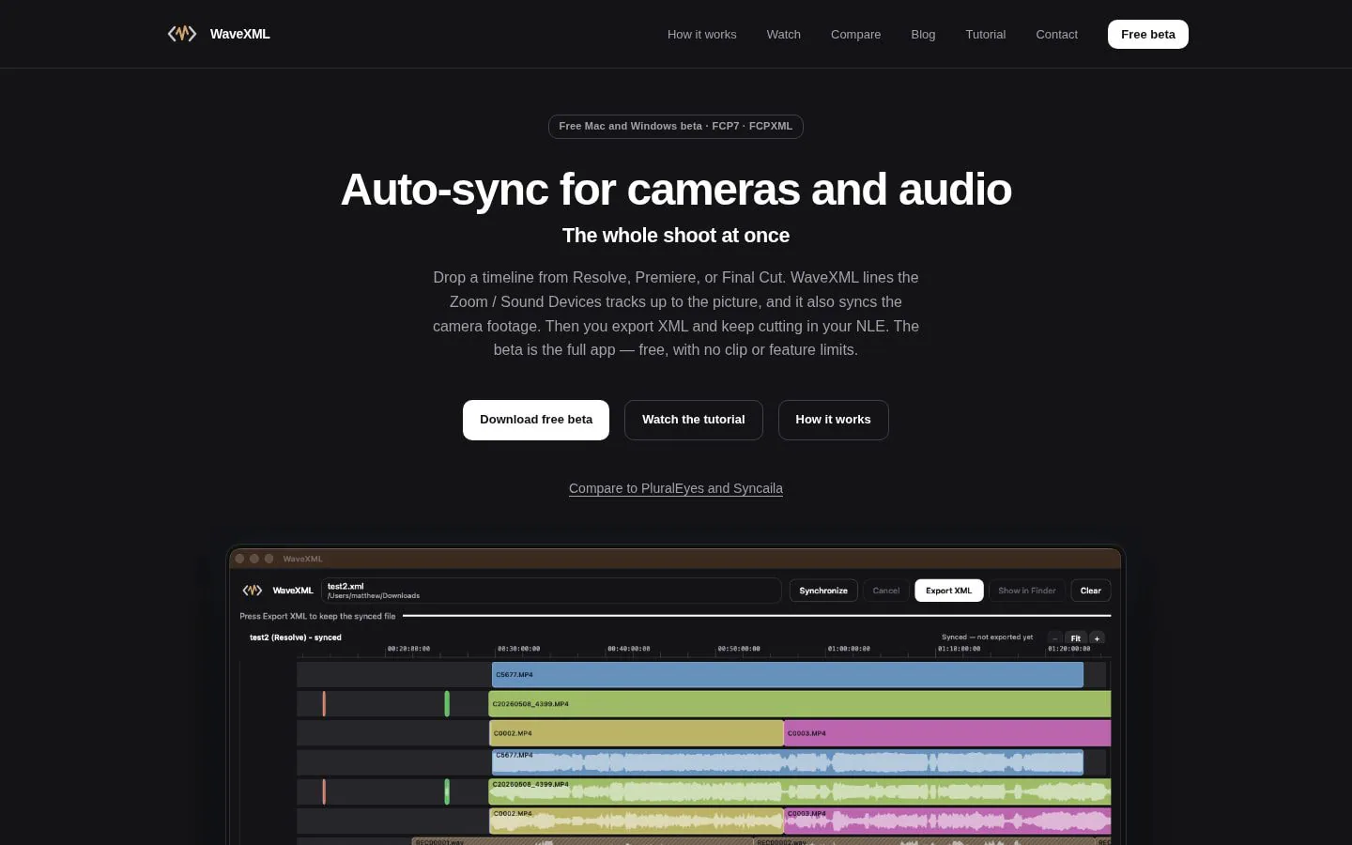
Task: Go to the Contact page
Action: pyautogui.click(x=1056, y=34)
